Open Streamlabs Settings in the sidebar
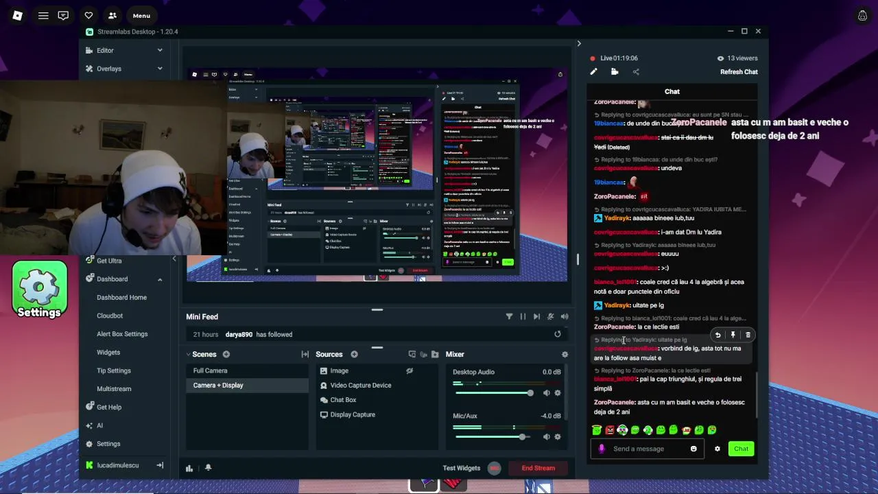The height and width of the screenshot is (494, 878). tap(108, 444)
